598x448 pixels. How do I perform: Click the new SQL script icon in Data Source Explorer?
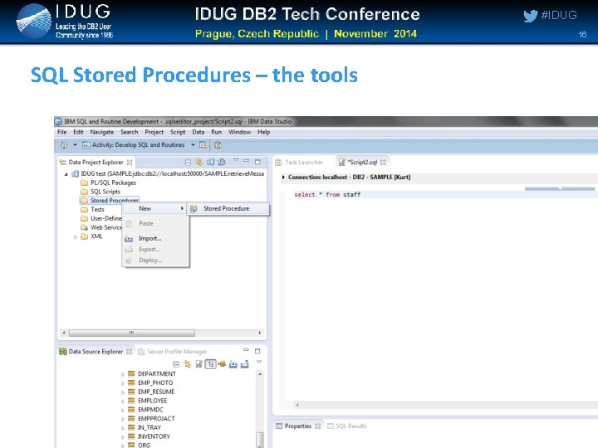coord(199,364)
